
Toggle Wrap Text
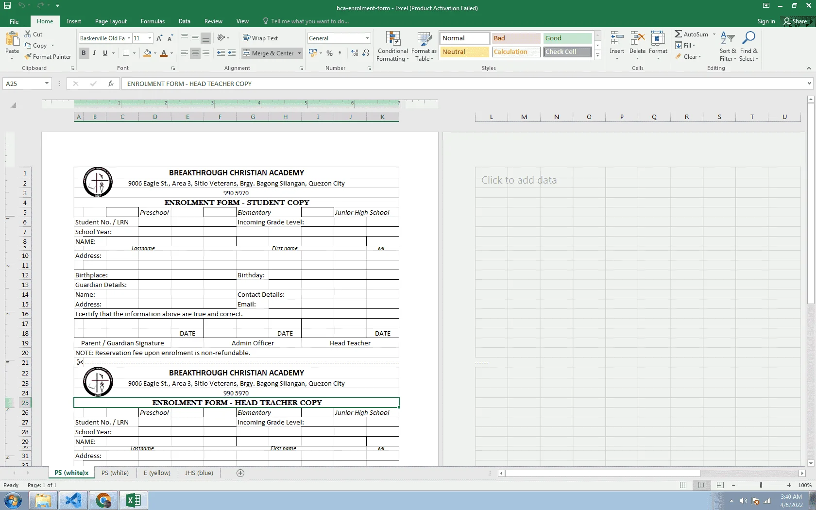tap(260, 38)
